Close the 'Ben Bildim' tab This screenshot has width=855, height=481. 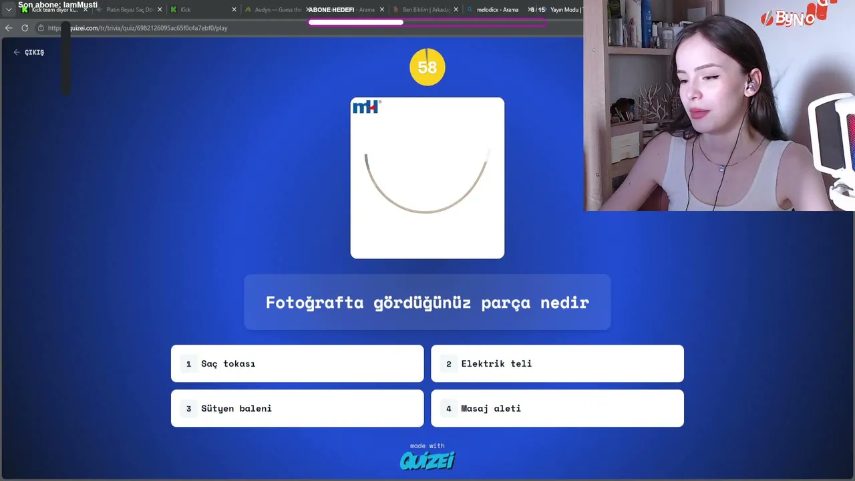click(456, 10)
